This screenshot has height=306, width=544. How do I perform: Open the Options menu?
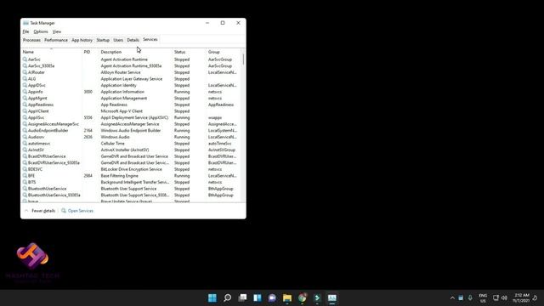[41, 31]
